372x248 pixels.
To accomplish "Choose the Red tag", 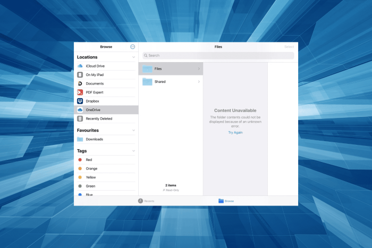I will pos(106,160).
